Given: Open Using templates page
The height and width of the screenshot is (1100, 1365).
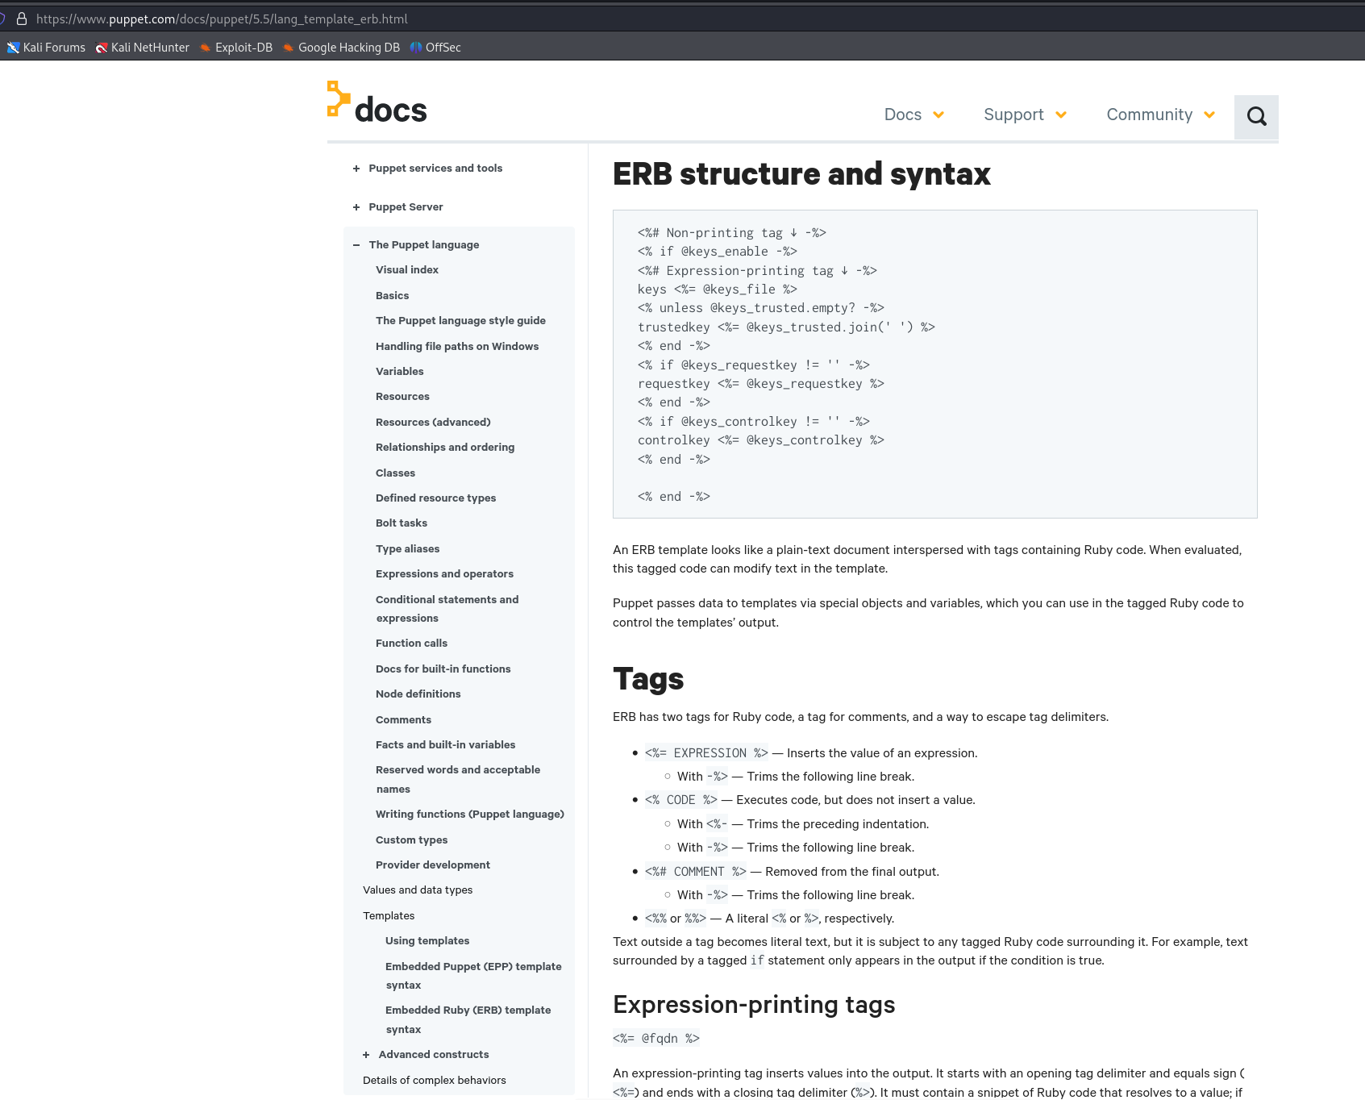Looking at the screenshot, I should click(x=427, y=941).
